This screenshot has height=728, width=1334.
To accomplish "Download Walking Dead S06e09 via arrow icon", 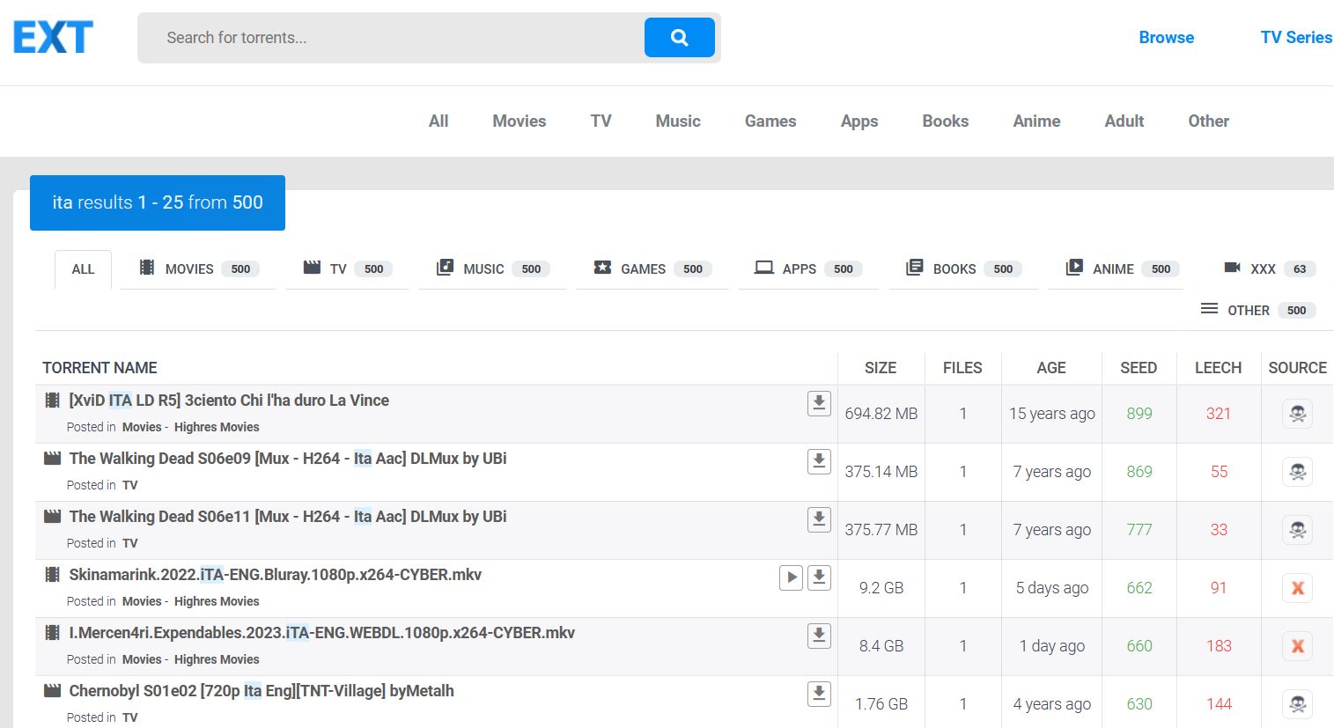I will click(x=819, y=461).
